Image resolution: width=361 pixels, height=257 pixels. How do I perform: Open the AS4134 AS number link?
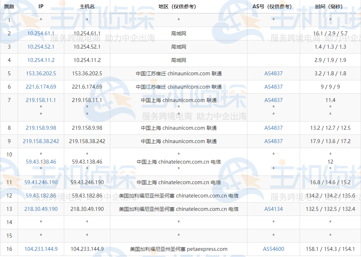[273, 209]
